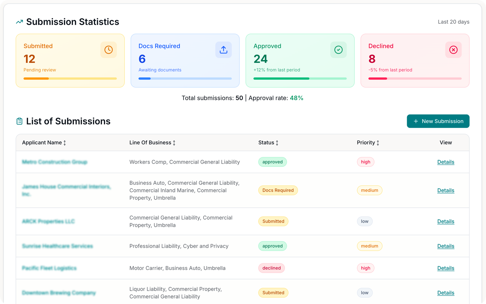
Task: Click the X circle icon in Declined card
Action: click(x=453, y=50)
